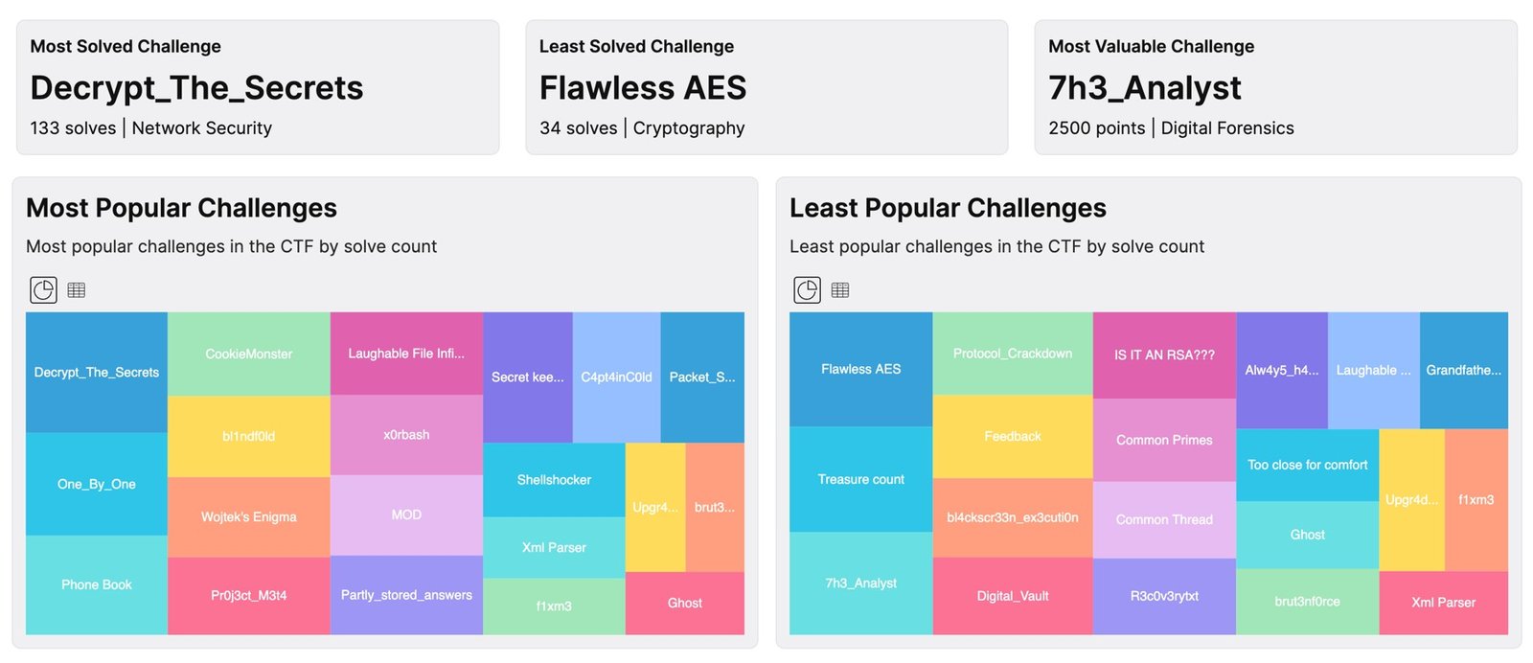Click the Digital_Vault treemap tile

(x=1013, y=596)
